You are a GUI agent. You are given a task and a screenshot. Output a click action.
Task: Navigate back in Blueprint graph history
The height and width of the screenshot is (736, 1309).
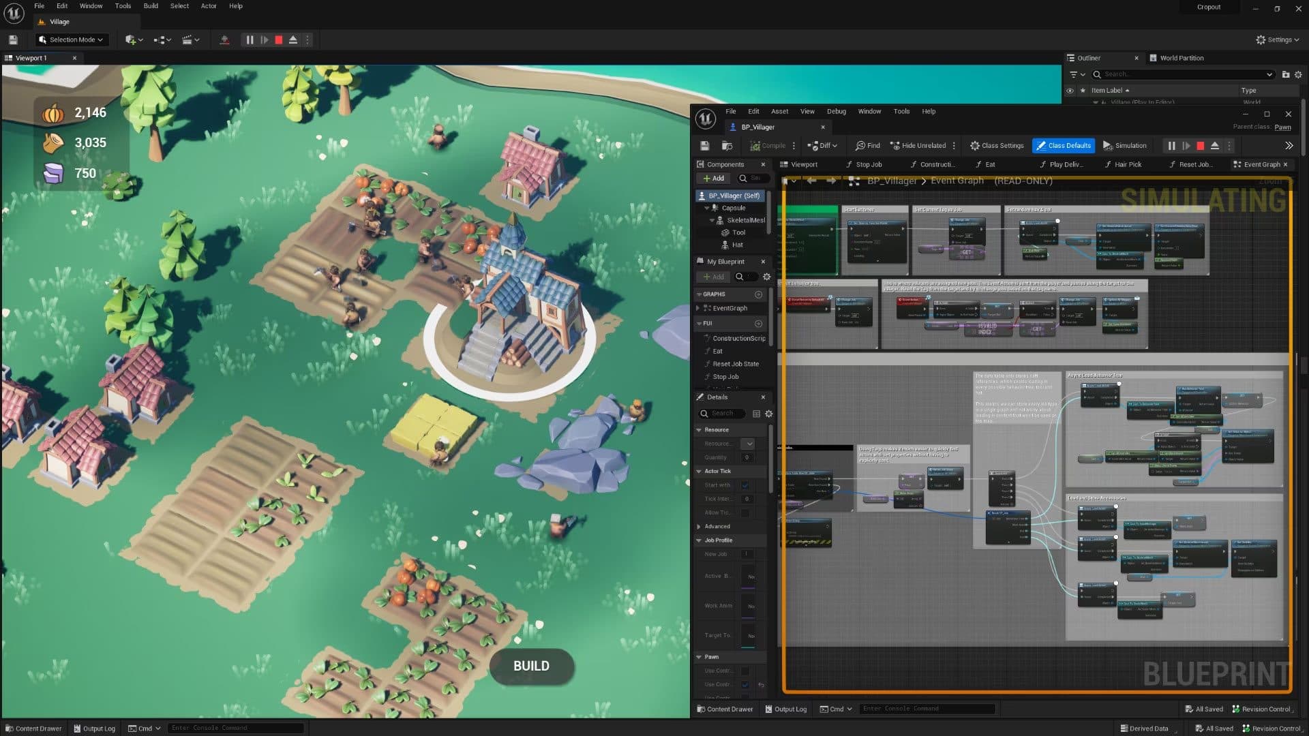[811, 181]
